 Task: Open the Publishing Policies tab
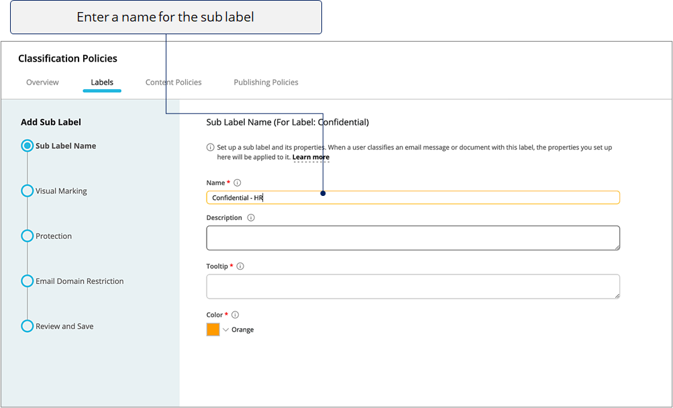coord(266,82)
